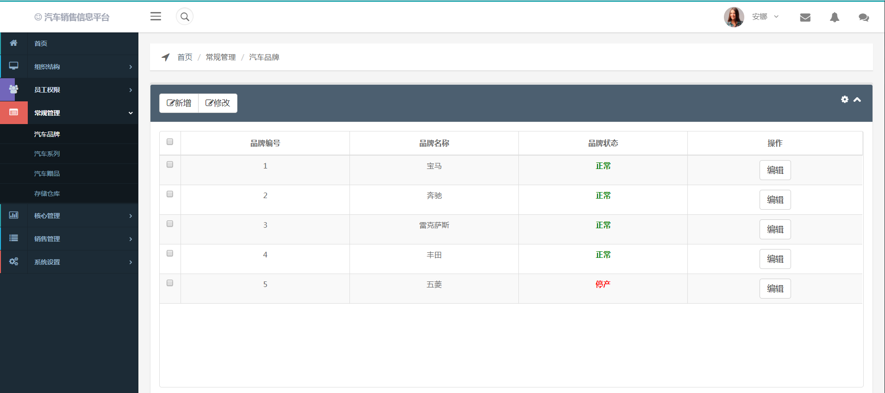Screen dimensions: 885x393
Task: Check the checkbox for 宝马 row
Action: click(170, 164)
